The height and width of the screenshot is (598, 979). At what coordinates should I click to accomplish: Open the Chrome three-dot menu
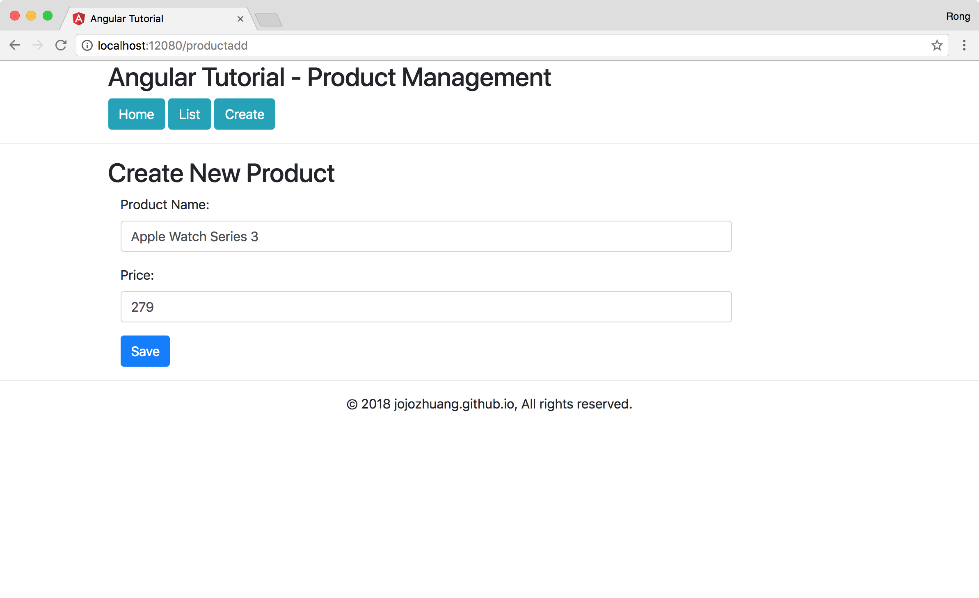964,45
